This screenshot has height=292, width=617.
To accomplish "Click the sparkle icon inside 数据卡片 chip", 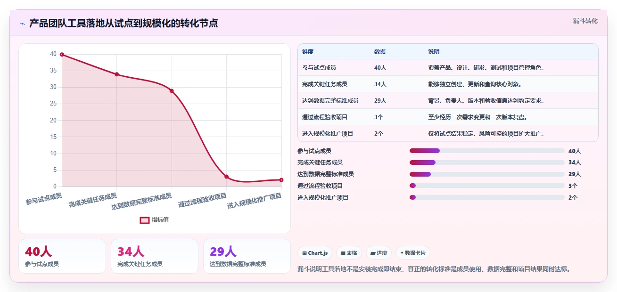I will (402, 253).
